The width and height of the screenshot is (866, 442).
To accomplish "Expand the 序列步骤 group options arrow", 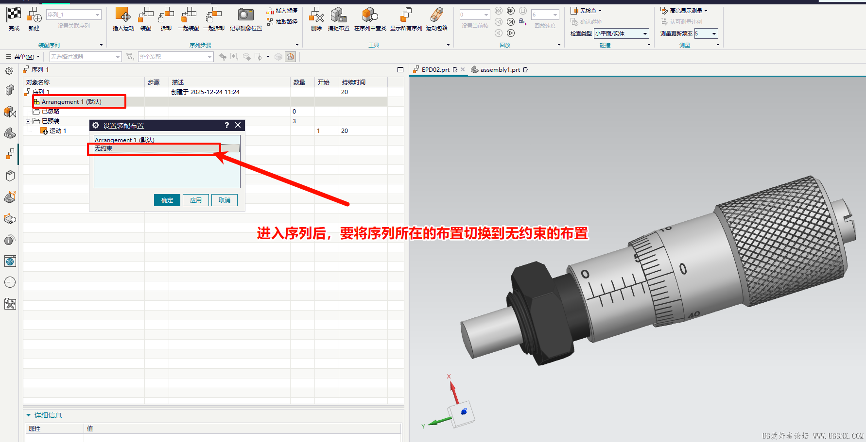I will click(297, 45).
